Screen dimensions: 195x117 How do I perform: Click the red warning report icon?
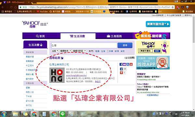click(x=131, y=64)
